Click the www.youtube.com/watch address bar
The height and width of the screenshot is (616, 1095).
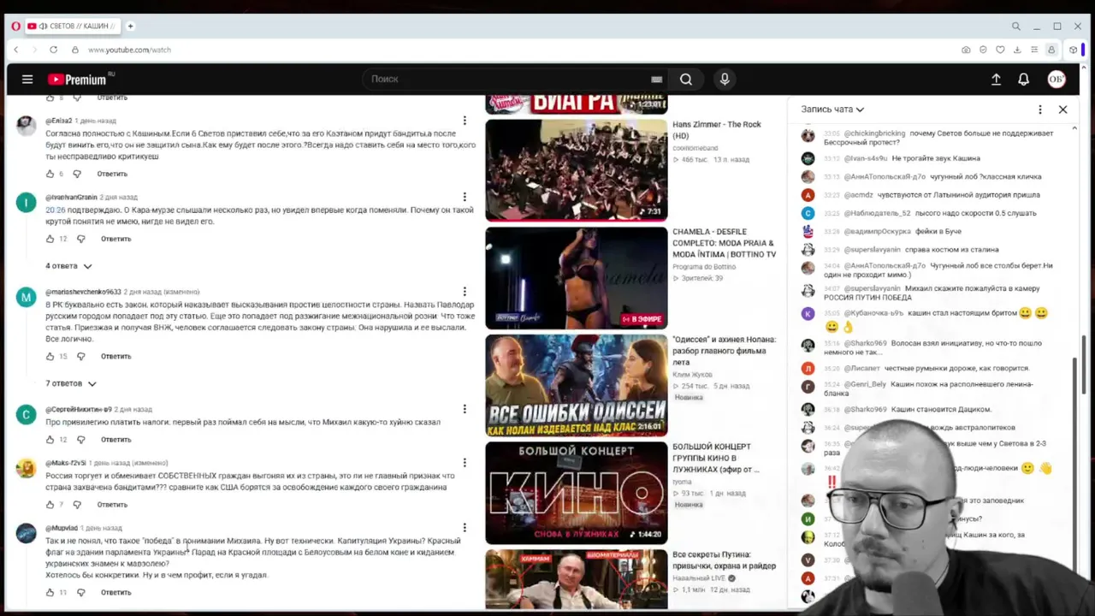[129, 50]
